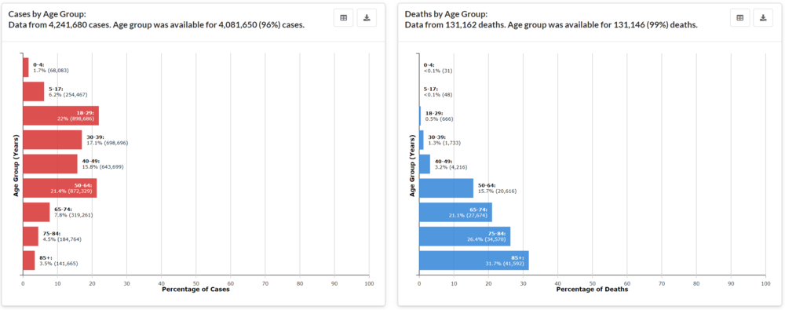Click the 40-49 red cases bar
The image size is (785, 310).
coord(50,164)
